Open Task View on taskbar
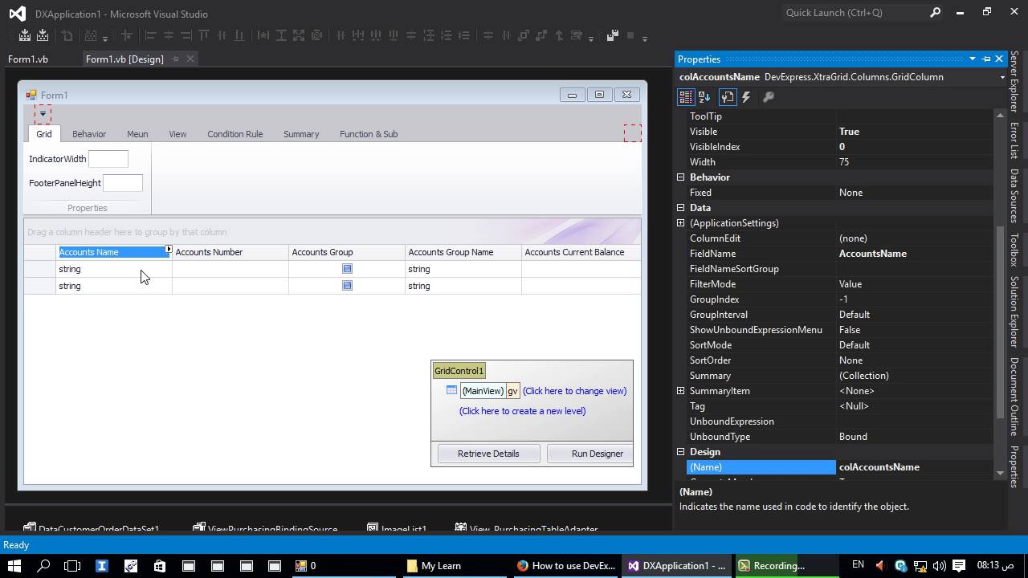The image size is (1028, 578). coord(72,565)
